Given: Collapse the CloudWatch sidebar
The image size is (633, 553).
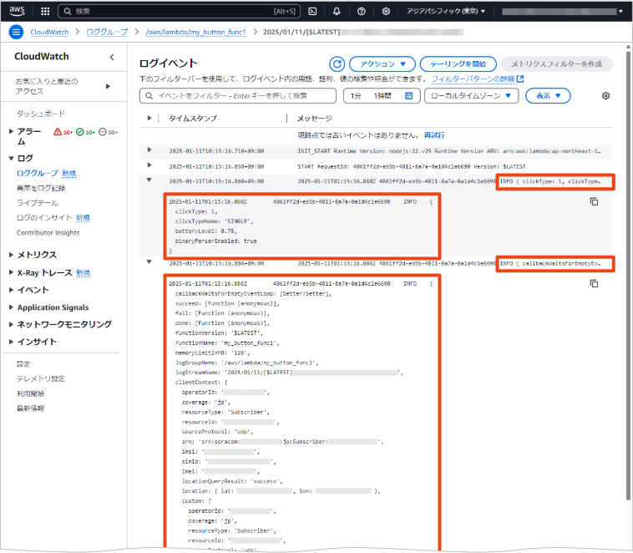Looking at the screenshot, I should [112, 57].
